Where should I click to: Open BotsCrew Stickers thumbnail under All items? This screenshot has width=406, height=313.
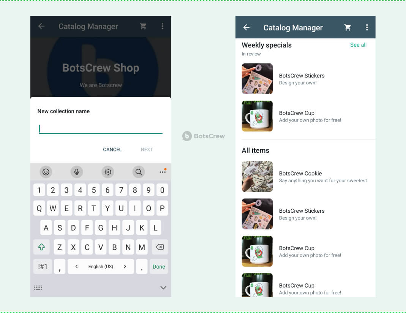(257, 214)
